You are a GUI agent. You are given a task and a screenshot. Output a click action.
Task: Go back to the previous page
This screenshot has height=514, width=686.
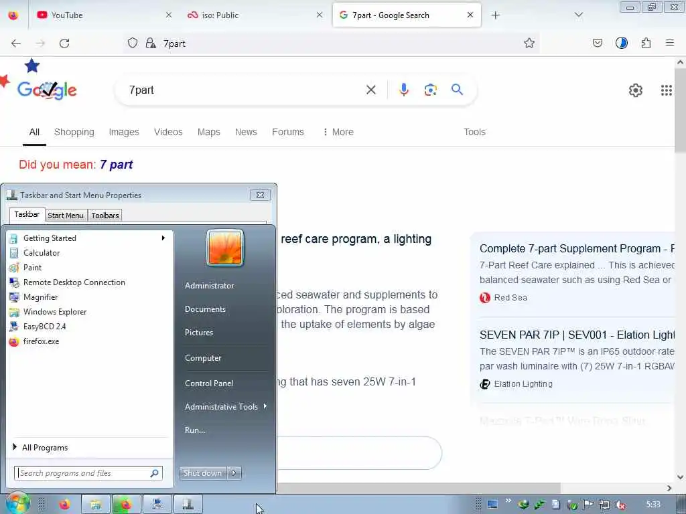point(16,44)
